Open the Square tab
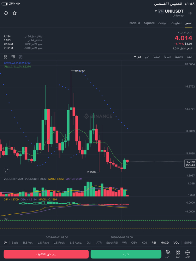196x261 pixels. 149,23
